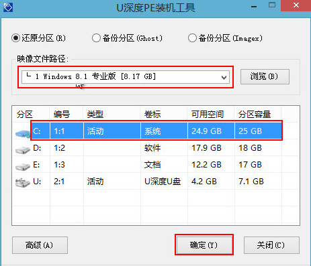
Task: Click 活动 type in the U: row
Action: 95,182
